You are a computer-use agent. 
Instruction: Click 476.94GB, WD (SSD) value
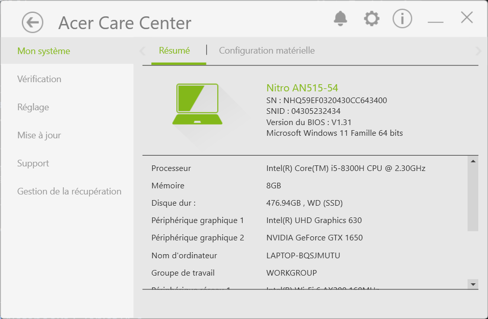point(305,203)
